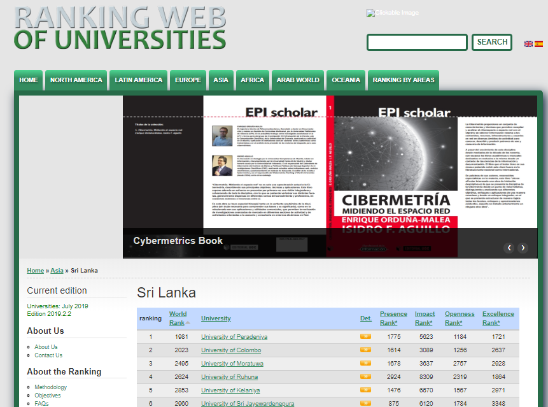Click world rank value 2495
The width and height of the screenshot is (548, 407).
pos(181,364)
